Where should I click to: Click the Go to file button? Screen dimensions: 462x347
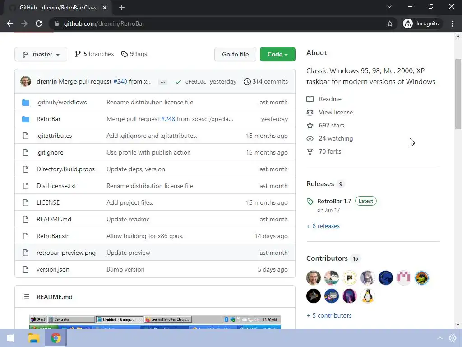pyautogui.click(x=235, y=54)
